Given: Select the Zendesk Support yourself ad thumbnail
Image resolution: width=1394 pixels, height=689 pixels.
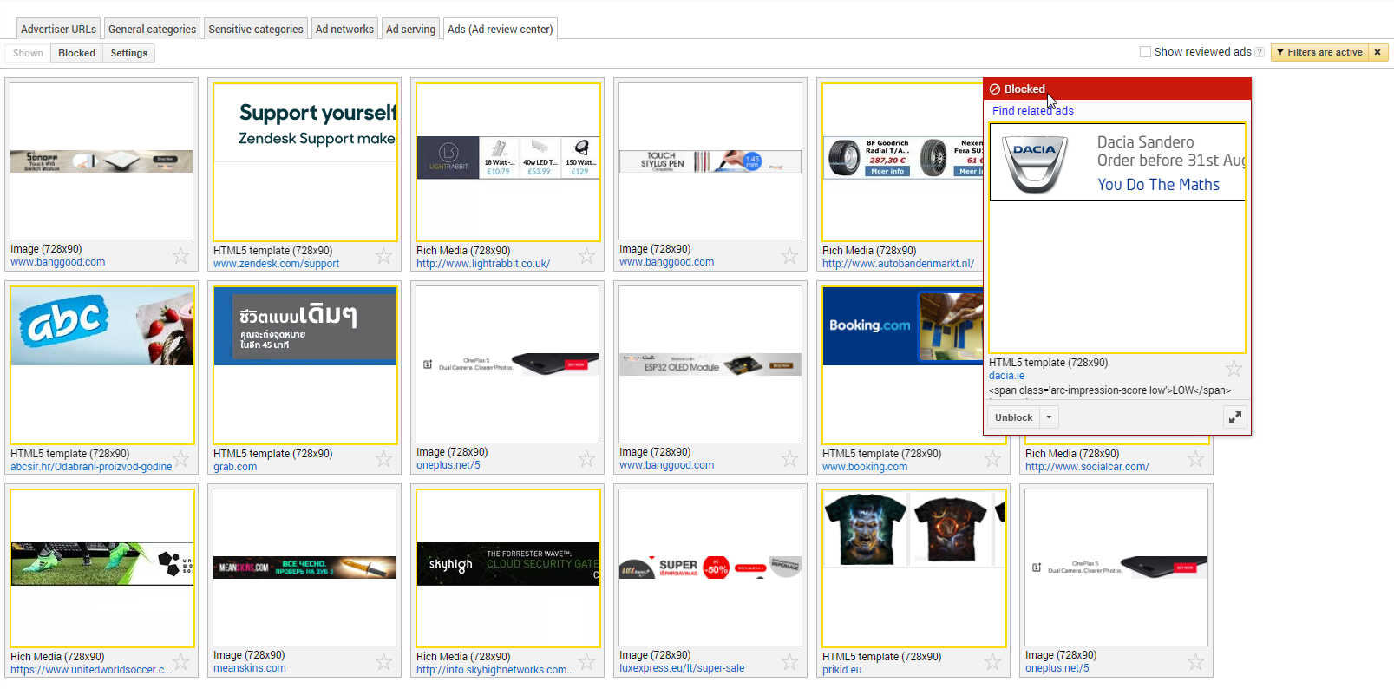Looking at the screenshot, I should [x=305, y=162].
